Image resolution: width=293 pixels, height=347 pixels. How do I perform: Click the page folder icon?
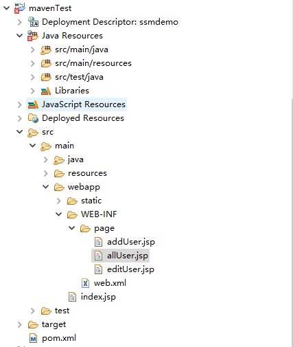(x=85, y=228)
